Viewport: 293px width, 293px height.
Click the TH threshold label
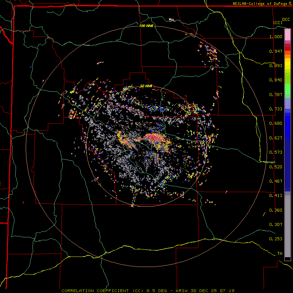tap(280, 254)
